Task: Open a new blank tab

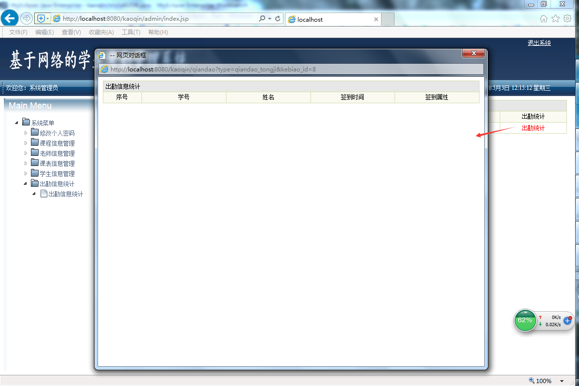Action: [x=388, y=19]
